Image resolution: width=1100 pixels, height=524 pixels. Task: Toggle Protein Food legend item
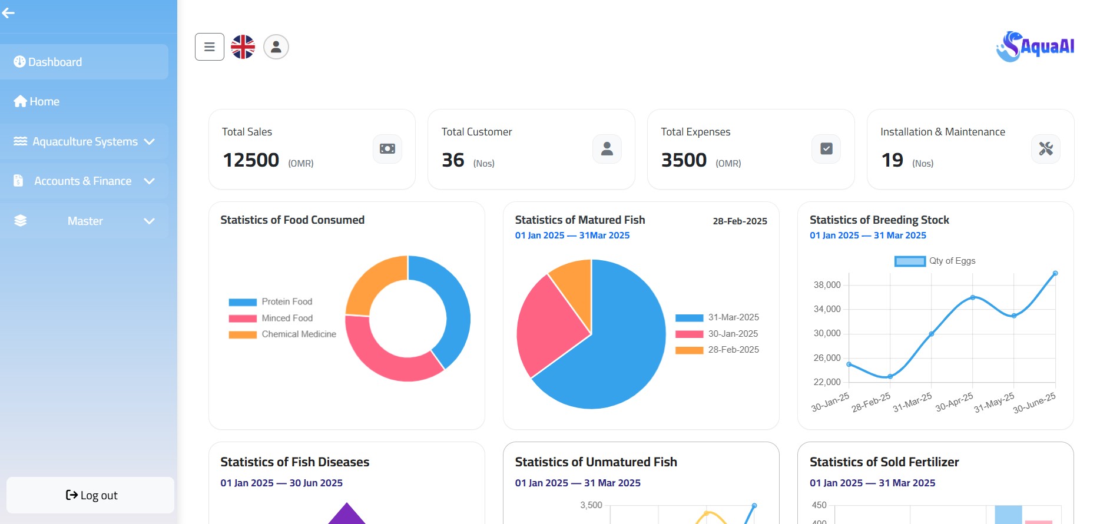(271, 302)
